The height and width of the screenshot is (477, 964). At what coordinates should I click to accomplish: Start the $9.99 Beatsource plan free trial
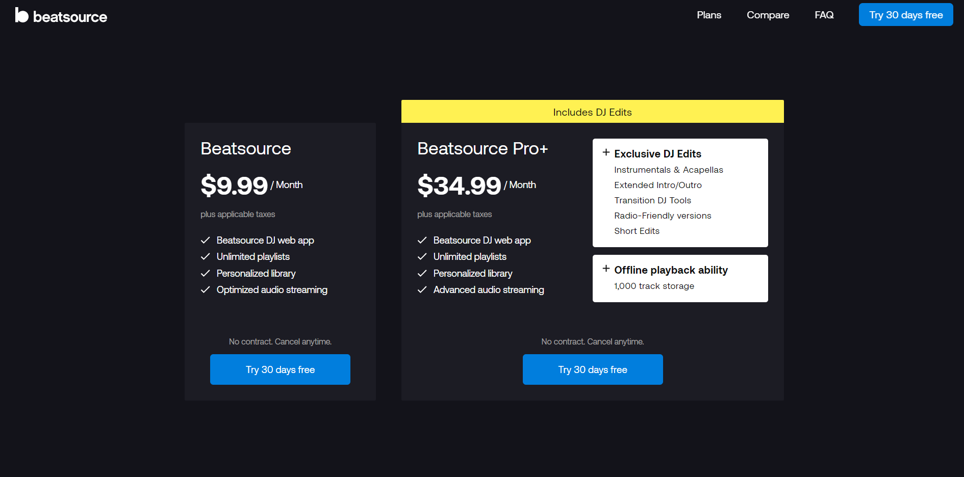pos(280,369)
